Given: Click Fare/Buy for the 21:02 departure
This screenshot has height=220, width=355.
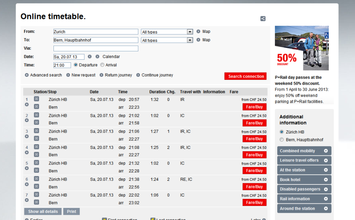Looking at the screenshot, I should tap(254, 123).
